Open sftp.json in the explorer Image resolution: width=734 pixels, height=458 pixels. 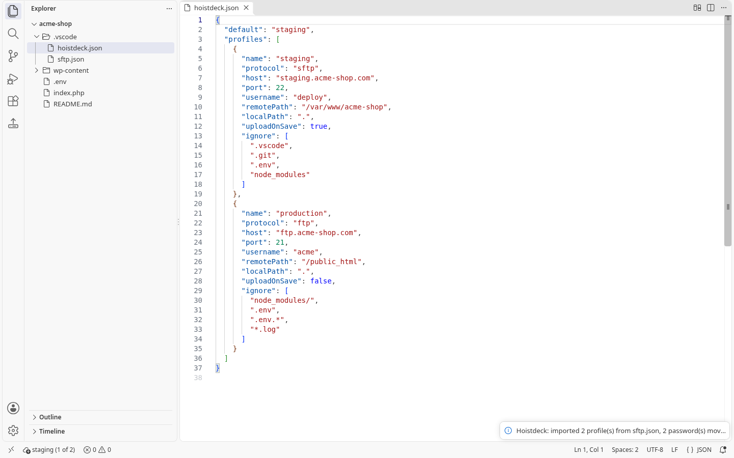click(100, 59)
